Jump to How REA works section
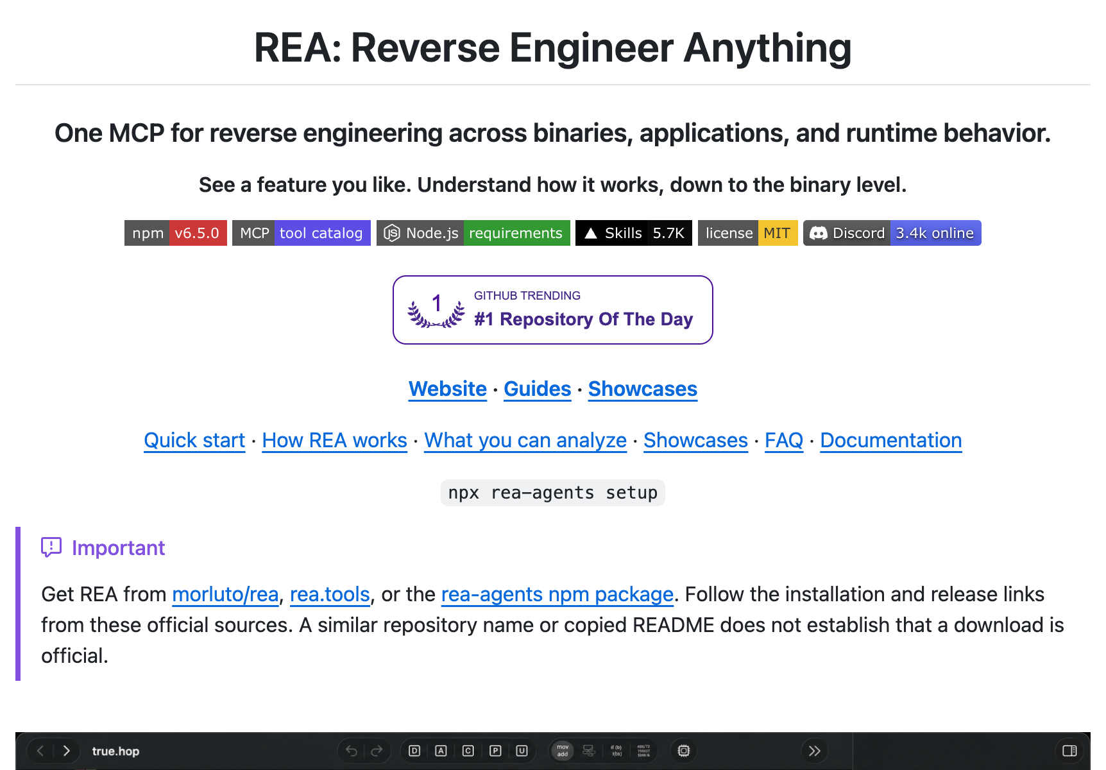1106x770 pixels. [335, 440]
